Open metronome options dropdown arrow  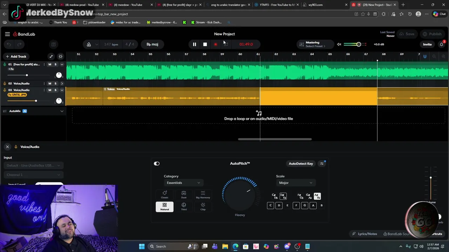point(96,44)
